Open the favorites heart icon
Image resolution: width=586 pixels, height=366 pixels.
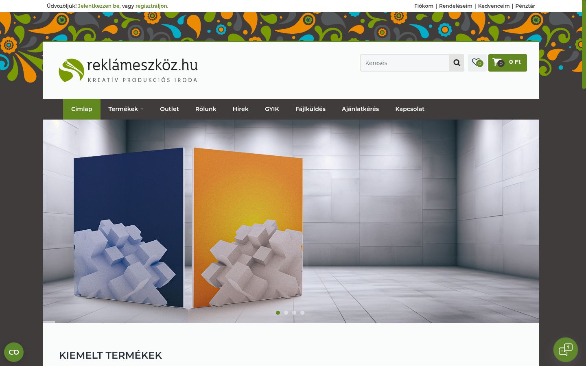(477, 63)
